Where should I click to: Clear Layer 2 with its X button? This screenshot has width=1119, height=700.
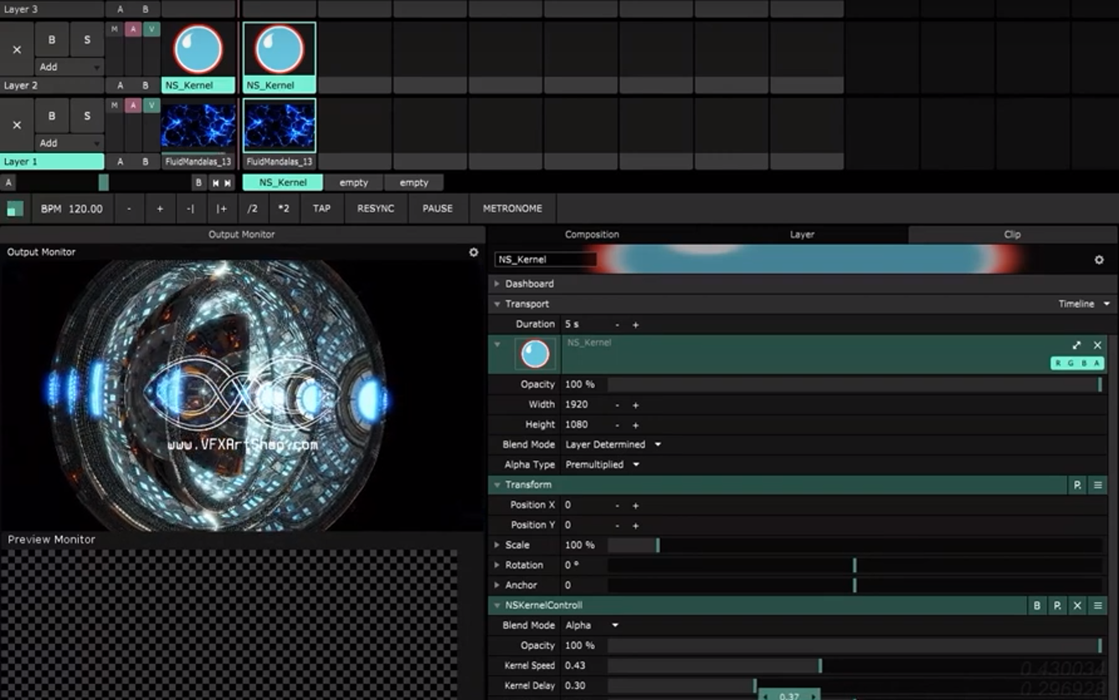[17, 49]
